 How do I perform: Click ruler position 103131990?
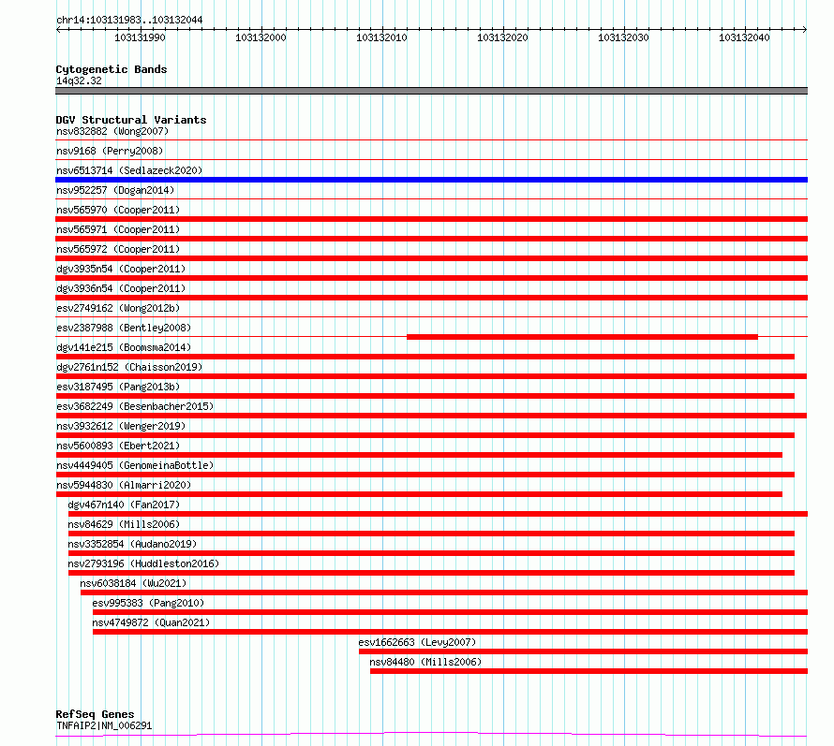point(140,37)
